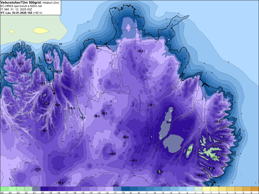This screenshot has width=259, height=194.
Task: Click the -19.1 temperature value
Action: 45,131
